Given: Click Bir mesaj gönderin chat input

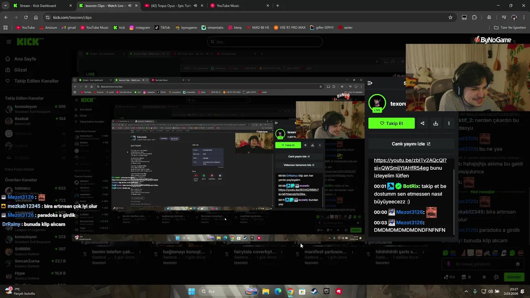Looking at the screenshot, I should coord(484,264).
